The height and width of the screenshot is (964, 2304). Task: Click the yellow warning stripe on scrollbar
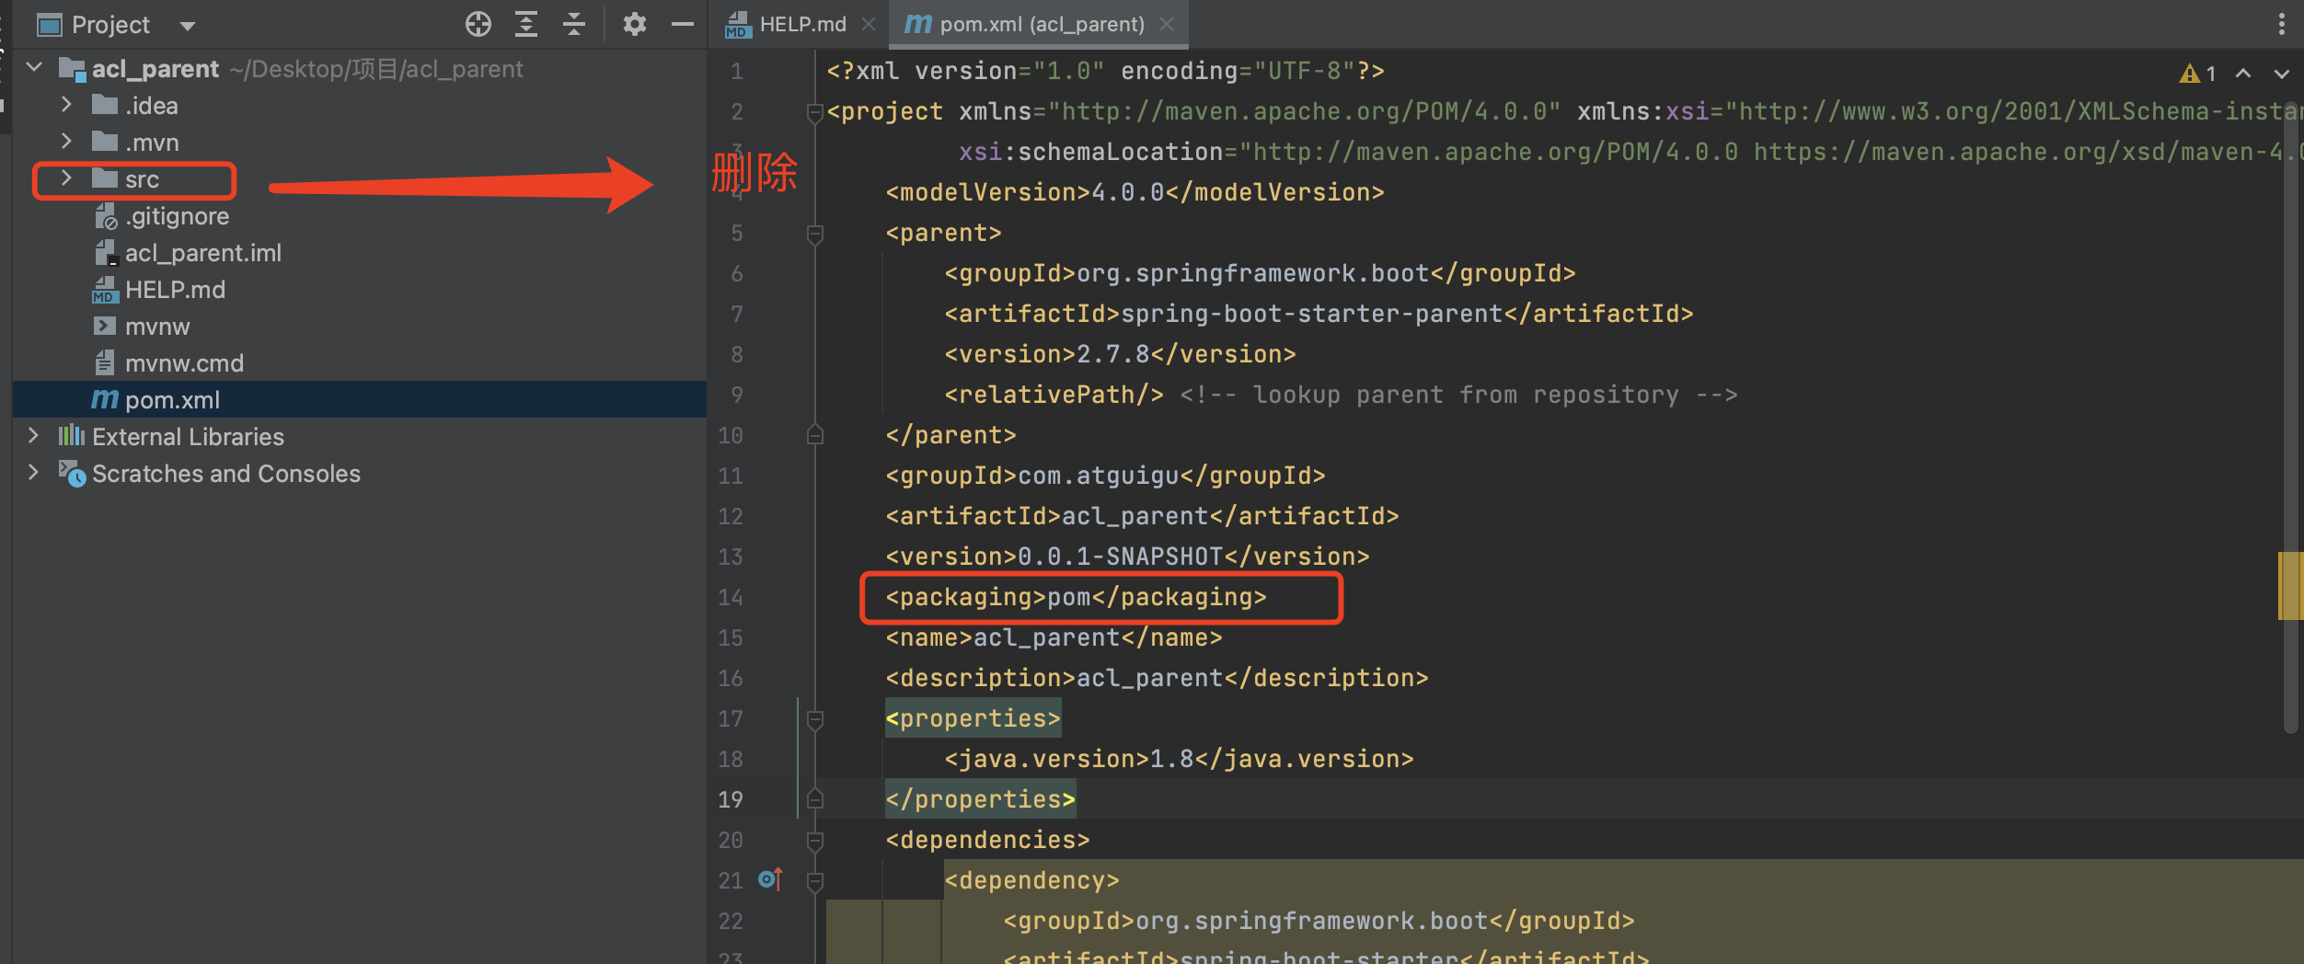click(2289, 585)
